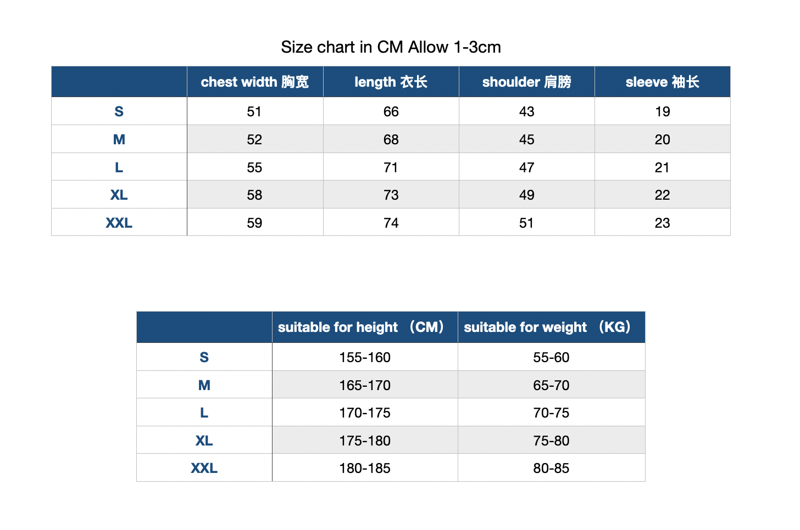Click the weight range 65-70 cell
The width and height of the screenshot is (800, 530).
[x=551, y=385]
